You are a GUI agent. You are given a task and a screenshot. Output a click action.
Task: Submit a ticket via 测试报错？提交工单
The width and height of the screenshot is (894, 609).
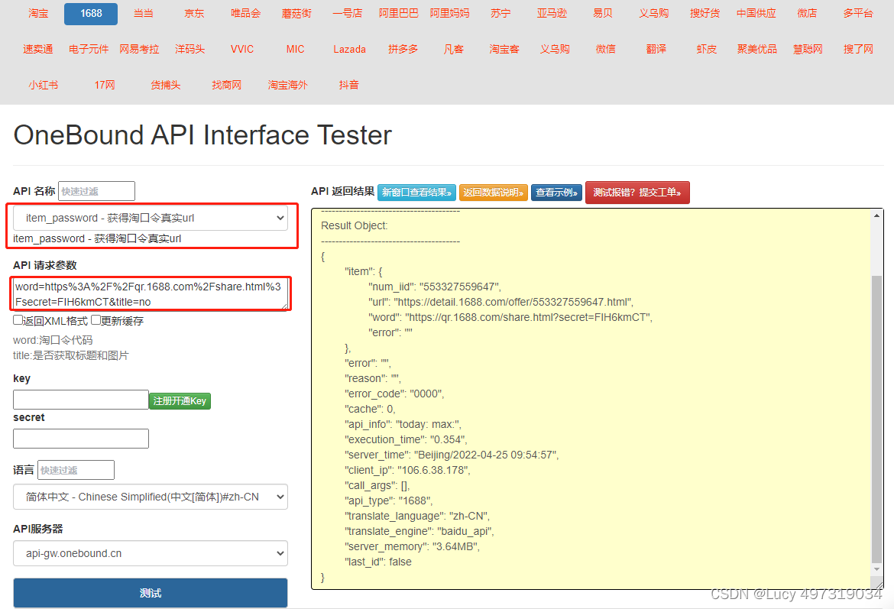pos(637,193)
